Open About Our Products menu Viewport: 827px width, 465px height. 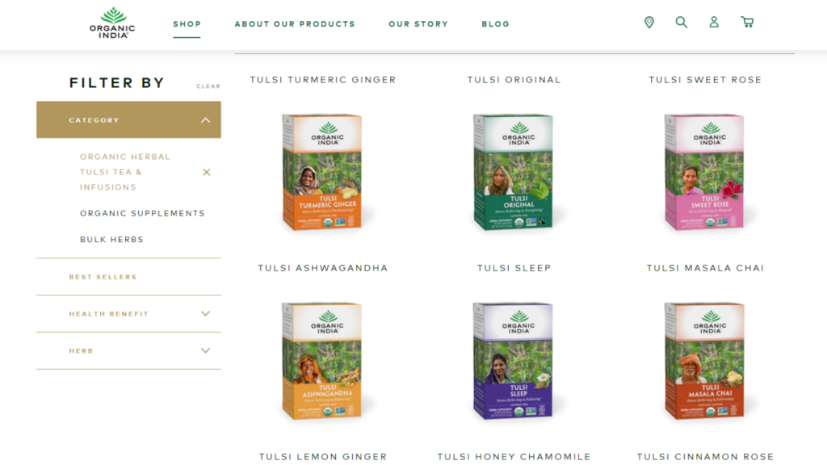point(295,23)
